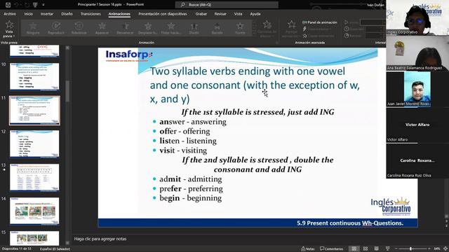The image size is (449, 252).
Task: Switch to Slide Sorter view icon
Action: click(x=366, y=249)
